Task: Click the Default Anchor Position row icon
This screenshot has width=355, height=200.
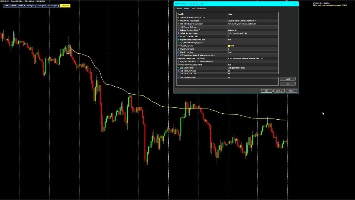Action: (178, 33)
